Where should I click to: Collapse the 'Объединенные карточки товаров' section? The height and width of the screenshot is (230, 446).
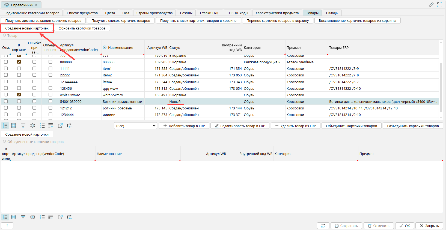tap(4, 142)
